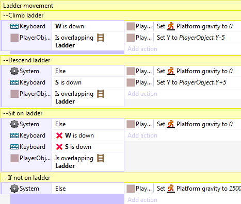Viewport: 241px width, 204px height.
Task: Click the red X invert icon before 'S is down'
Action: (x=59, y=147)
